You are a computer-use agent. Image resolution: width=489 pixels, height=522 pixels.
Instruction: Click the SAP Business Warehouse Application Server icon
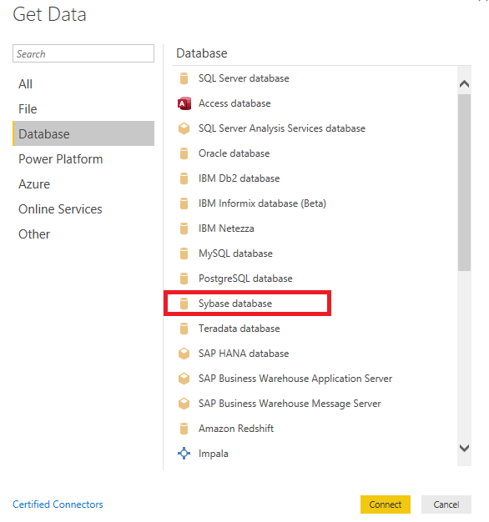pos(184,379)
